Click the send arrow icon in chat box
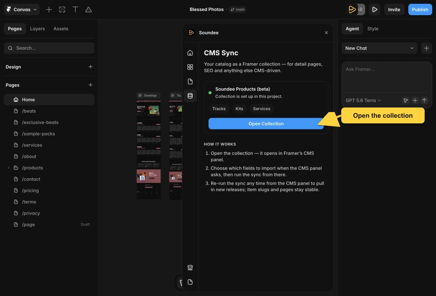This screenshot has width=436, height=296. point(424,100)
